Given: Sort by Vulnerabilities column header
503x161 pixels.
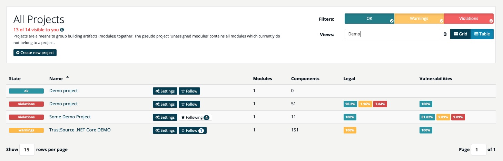Looking at the screenshot, I should (x=436, y=78).
